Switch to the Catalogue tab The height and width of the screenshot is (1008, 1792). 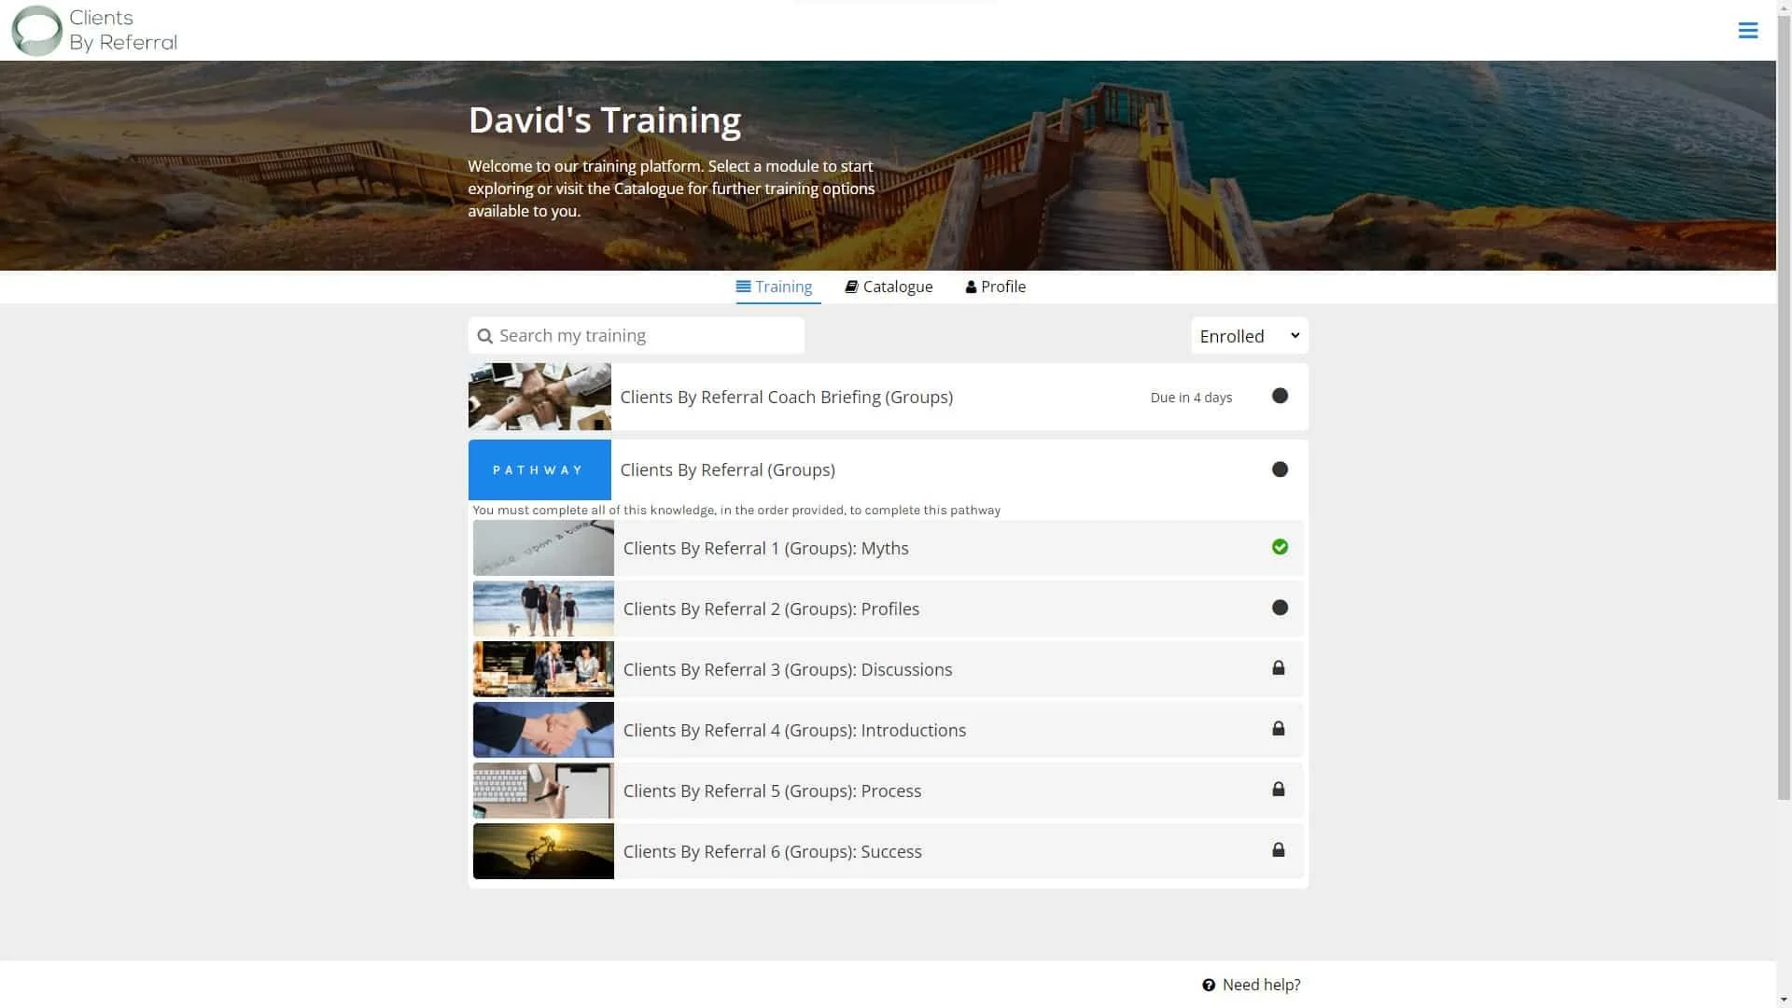click(889, 287)
